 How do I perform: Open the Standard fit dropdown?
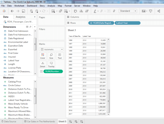[x=128, y=11]
